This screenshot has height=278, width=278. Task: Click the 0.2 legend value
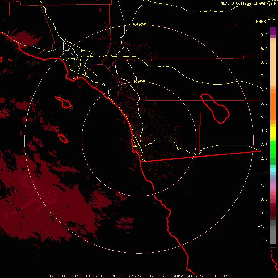pos(264,200)
